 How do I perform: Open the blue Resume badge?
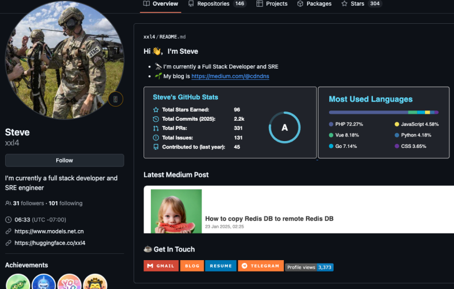click(x=220, y=266)
